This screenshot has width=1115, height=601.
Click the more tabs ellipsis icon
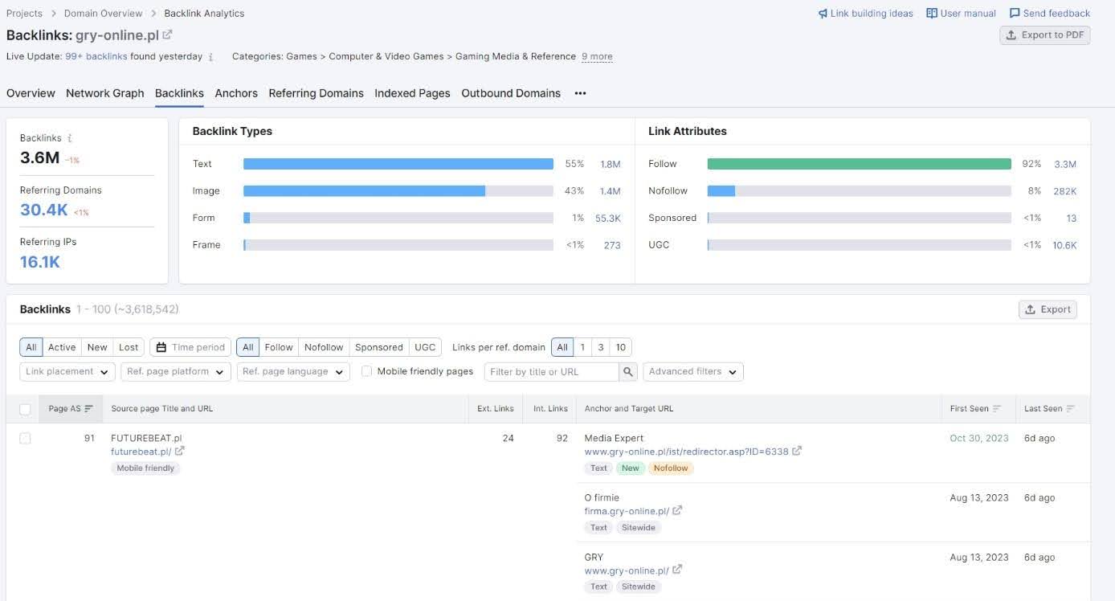(580, 93)
